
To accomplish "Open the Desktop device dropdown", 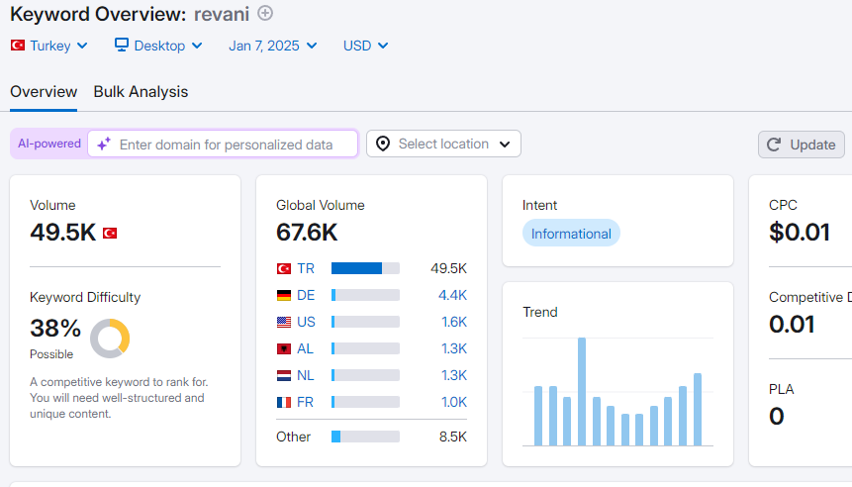I will (158, 46).
